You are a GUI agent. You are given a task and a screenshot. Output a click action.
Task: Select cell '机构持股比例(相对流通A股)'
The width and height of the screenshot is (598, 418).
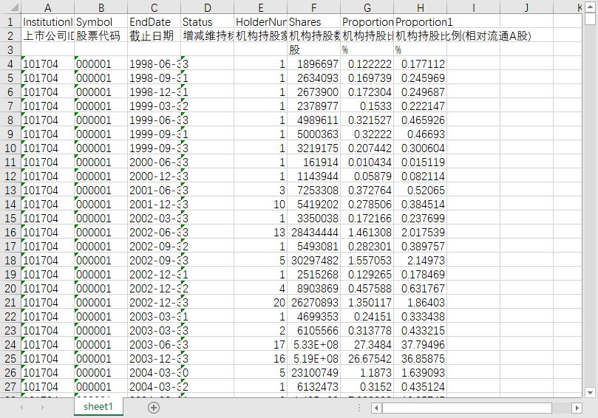(x=421, y=35)
